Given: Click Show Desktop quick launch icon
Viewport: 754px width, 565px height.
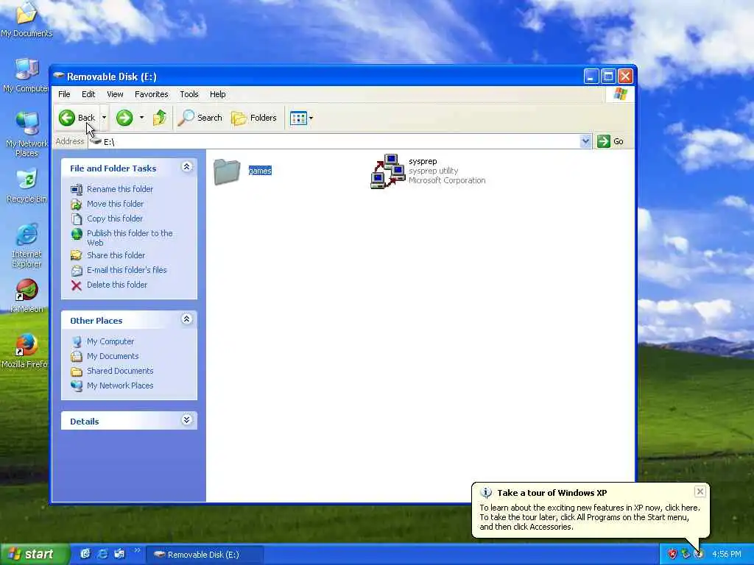Looking at the screenshot, I should [x=85, y=554].
